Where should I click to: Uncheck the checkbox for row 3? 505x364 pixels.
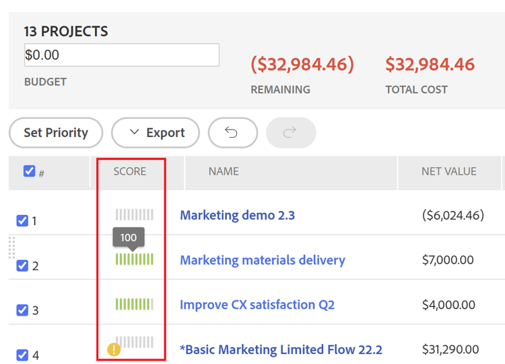pyautogui.click(x=22, y=310)
